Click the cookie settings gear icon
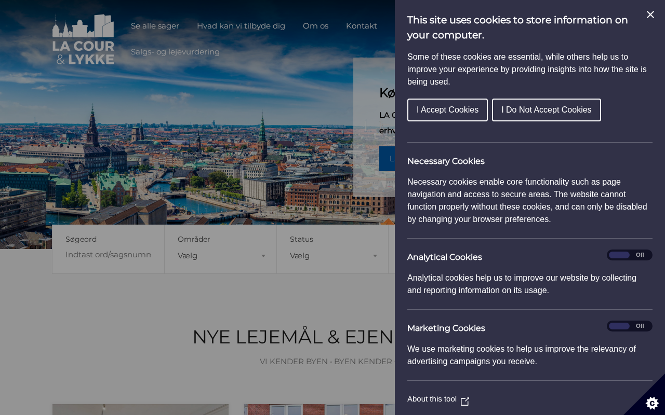 [x=652, y=403]
